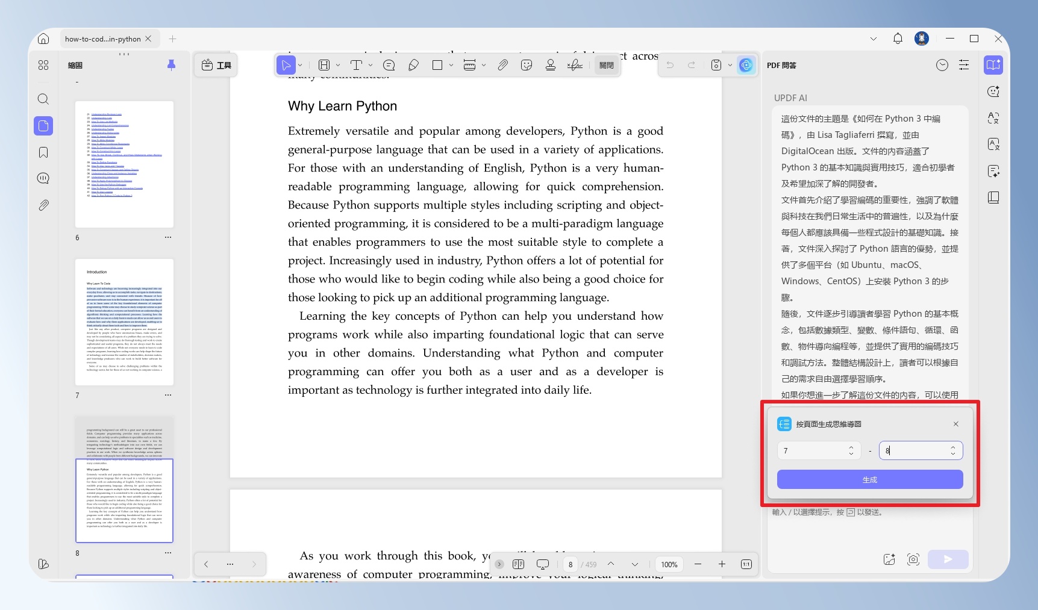Toggle the UPDF AI assistant button
This screenshot has width=1038, height=610.
pyautogui.click(x=746, y=65)
